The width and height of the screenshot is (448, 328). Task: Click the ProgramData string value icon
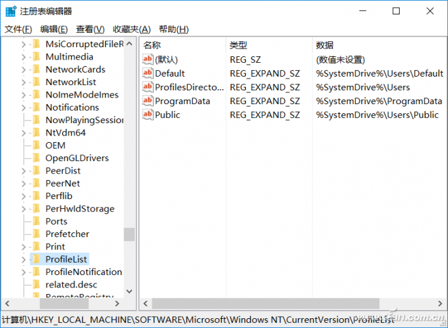(x=148, y=100)
